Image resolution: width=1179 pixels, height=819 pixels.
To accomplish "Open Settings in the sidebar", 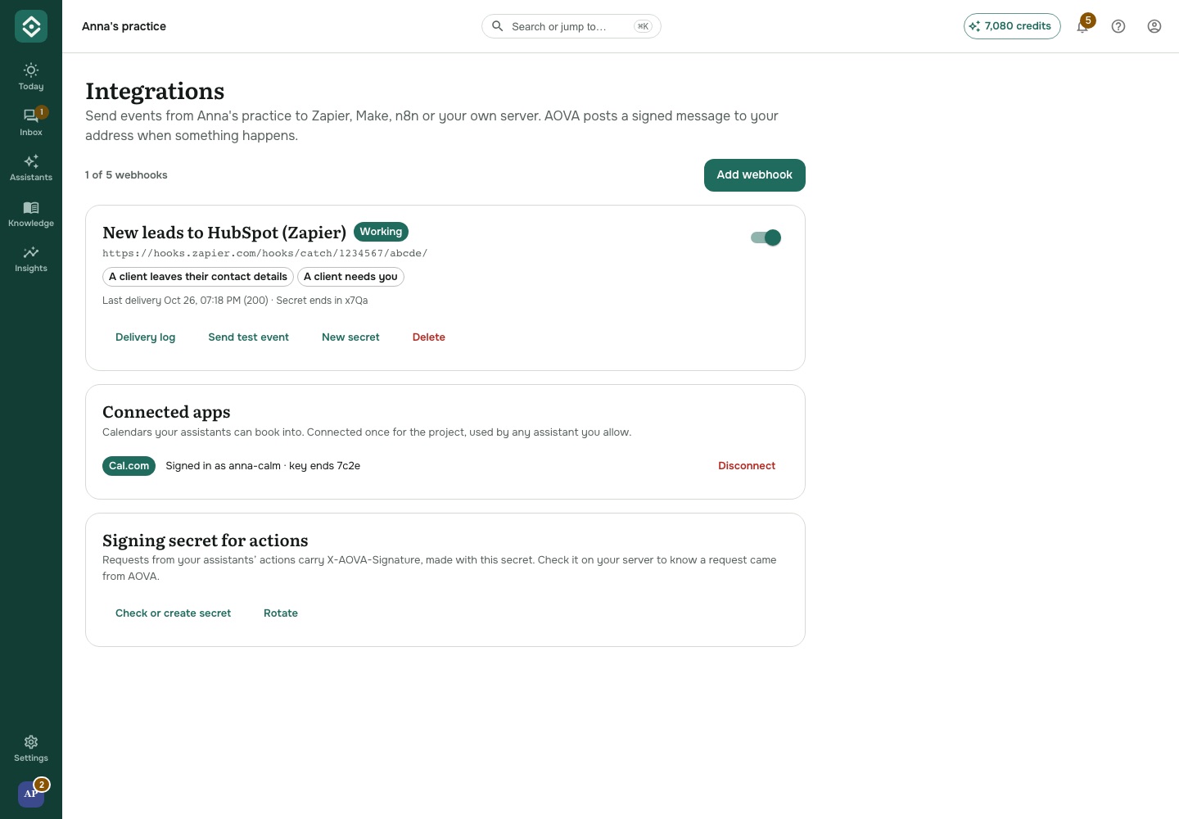I will click(x=31, y=748).
